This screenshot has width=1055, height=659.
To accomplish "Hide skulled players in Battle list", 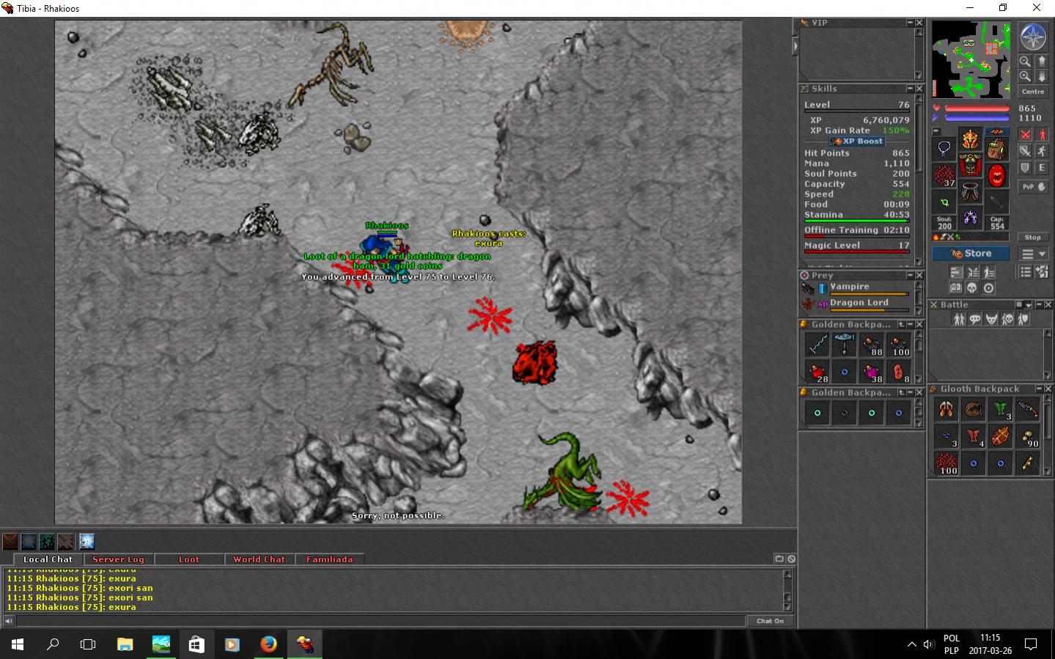I will [x=1007, y=319].
